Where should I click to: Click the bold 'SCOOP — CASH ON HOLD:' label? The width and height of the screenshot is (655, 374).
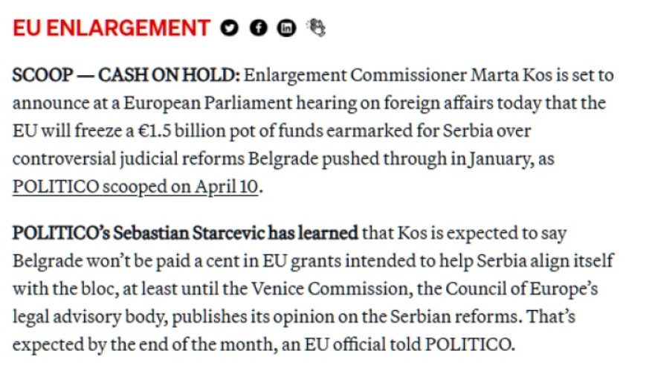126,76
